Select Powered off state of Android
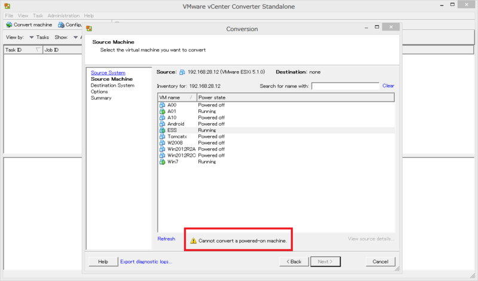478x281 pixels. (212, 124)
